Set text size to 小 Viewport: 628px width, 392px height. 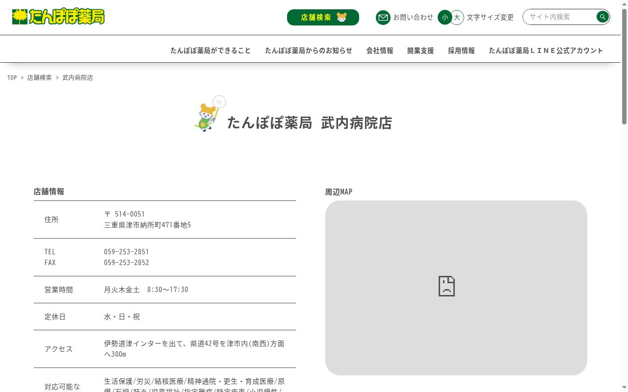(x=445, y=18)
